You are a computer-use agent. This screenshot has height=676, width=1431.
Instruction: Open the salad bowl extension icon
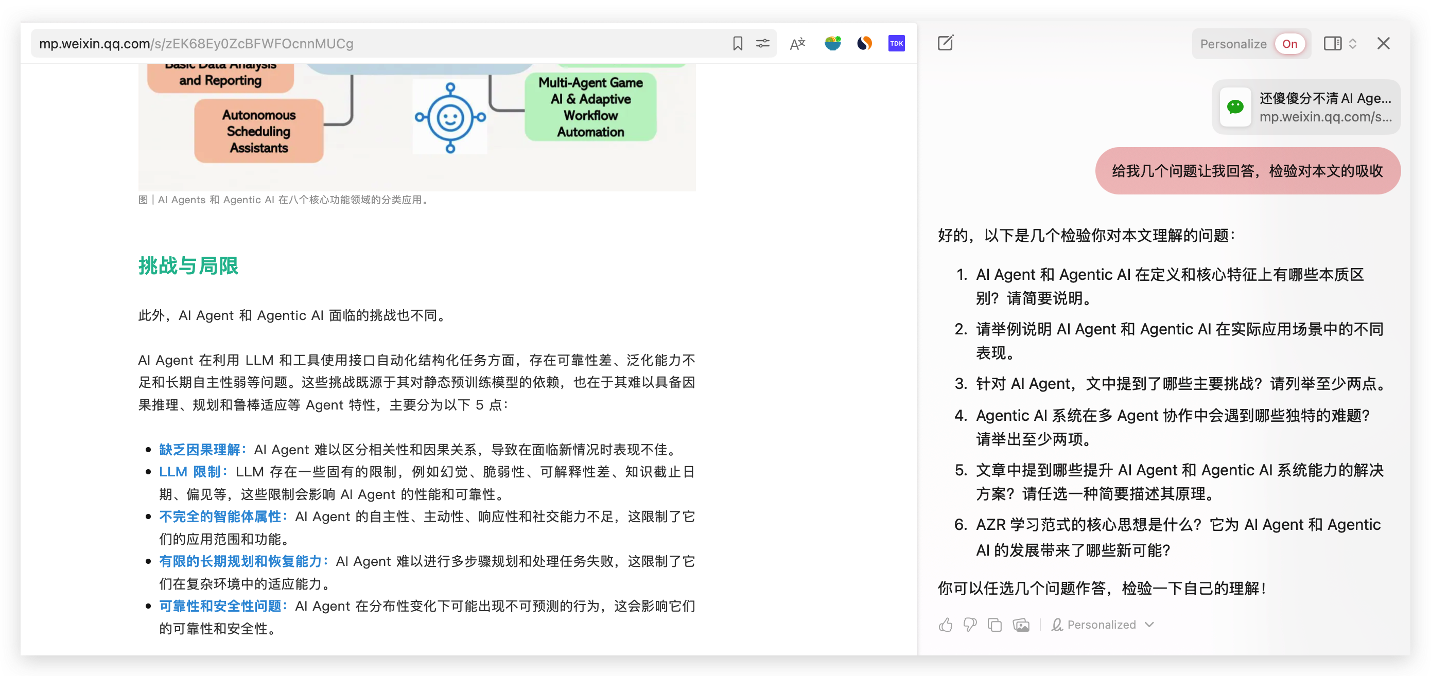(x=832, y=43)
